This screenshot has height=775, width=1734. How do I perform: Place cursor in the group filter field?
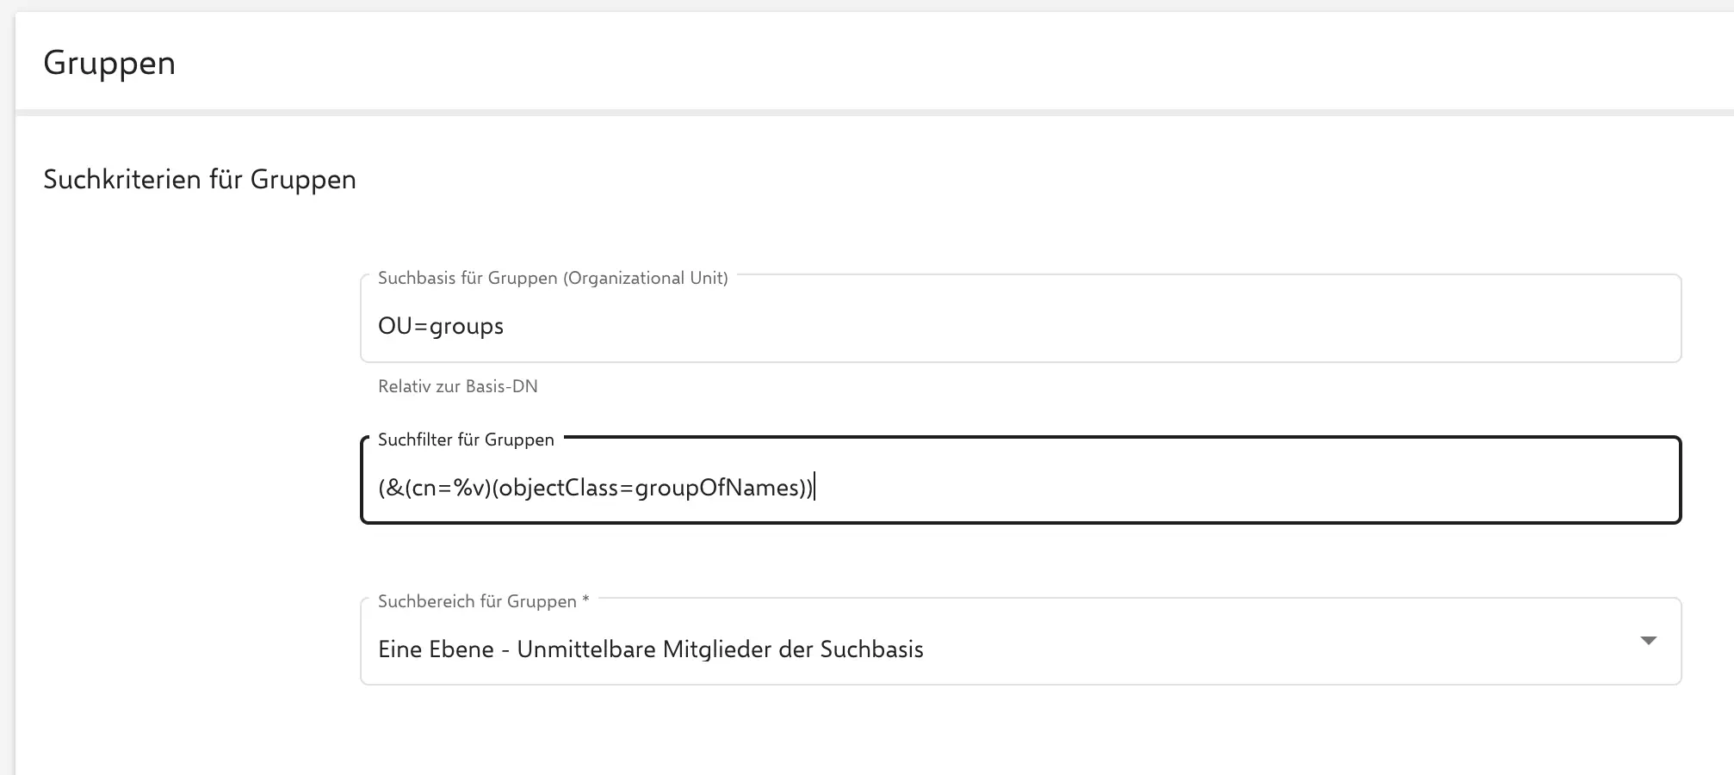tap(947, 487)
